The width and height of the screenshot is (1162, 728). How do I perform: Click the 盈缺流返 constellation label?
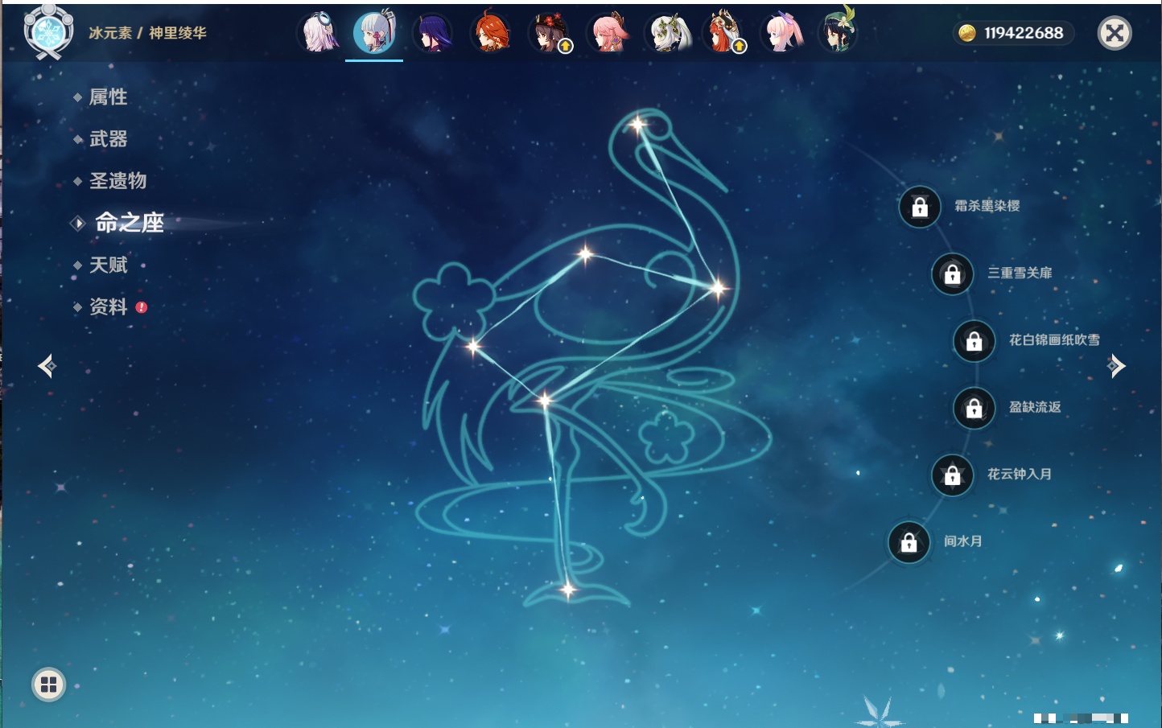[x=1035, y=407]
